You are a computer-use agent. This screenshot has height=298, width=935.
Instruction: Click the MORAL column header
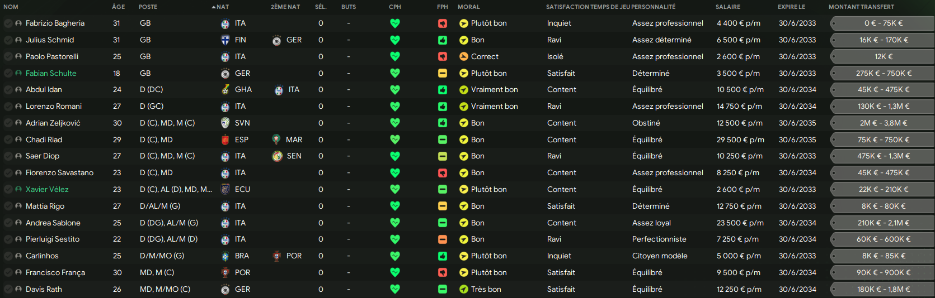pos(469,7)
